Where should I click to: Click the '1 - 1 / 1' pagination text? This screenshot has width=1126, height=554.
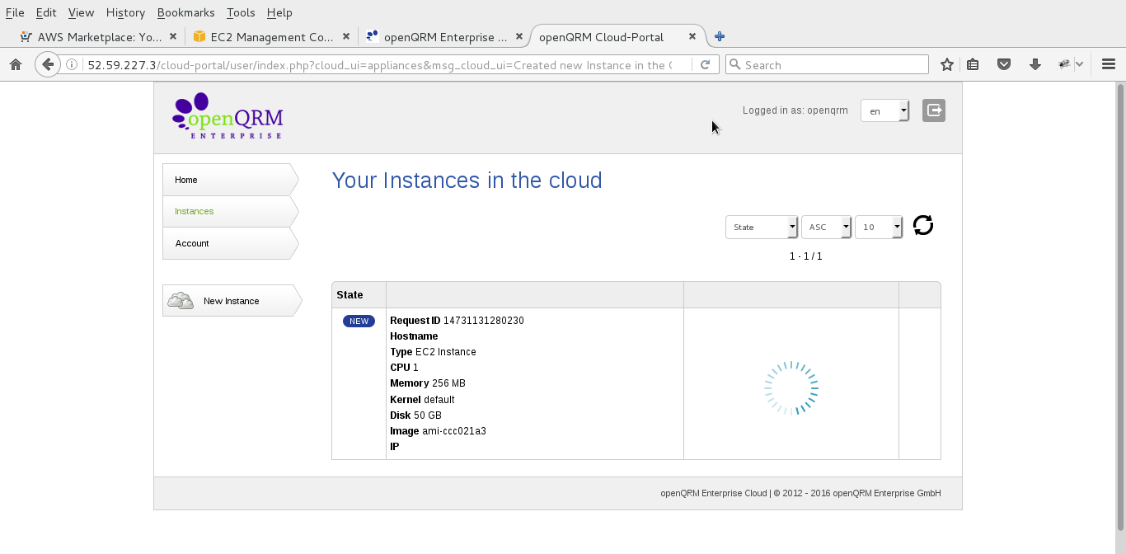806,256
